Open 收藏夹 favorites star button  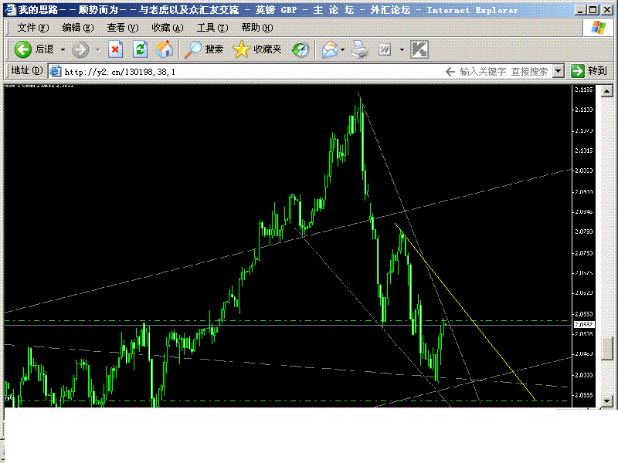click(x=257, y=49)
